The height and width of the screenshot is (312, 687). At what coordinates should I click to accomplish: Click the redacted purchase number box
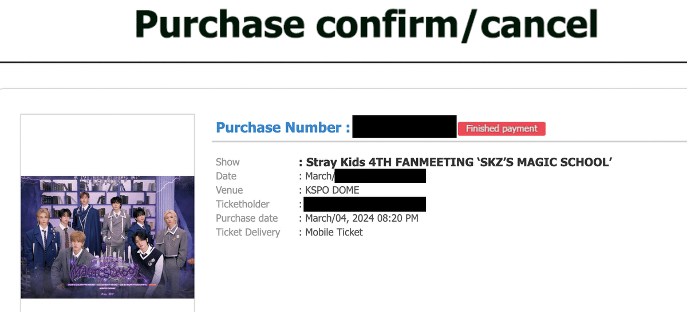tap(404, 126)
